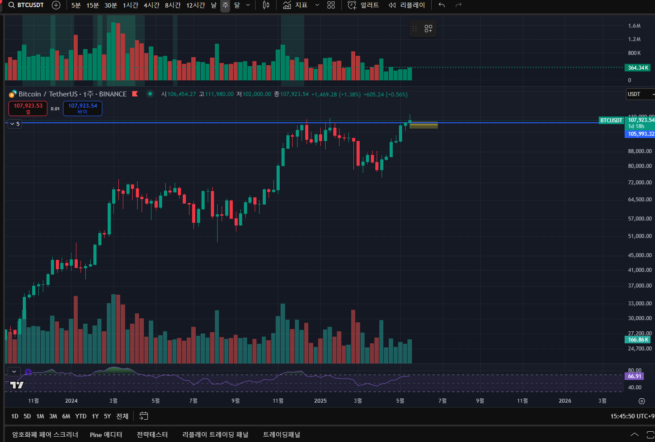Open the USDT currency dropdown

[640, 94]
